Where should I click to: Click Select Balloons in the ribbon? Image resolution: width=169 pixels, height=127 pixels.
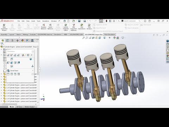click(50, 26)
